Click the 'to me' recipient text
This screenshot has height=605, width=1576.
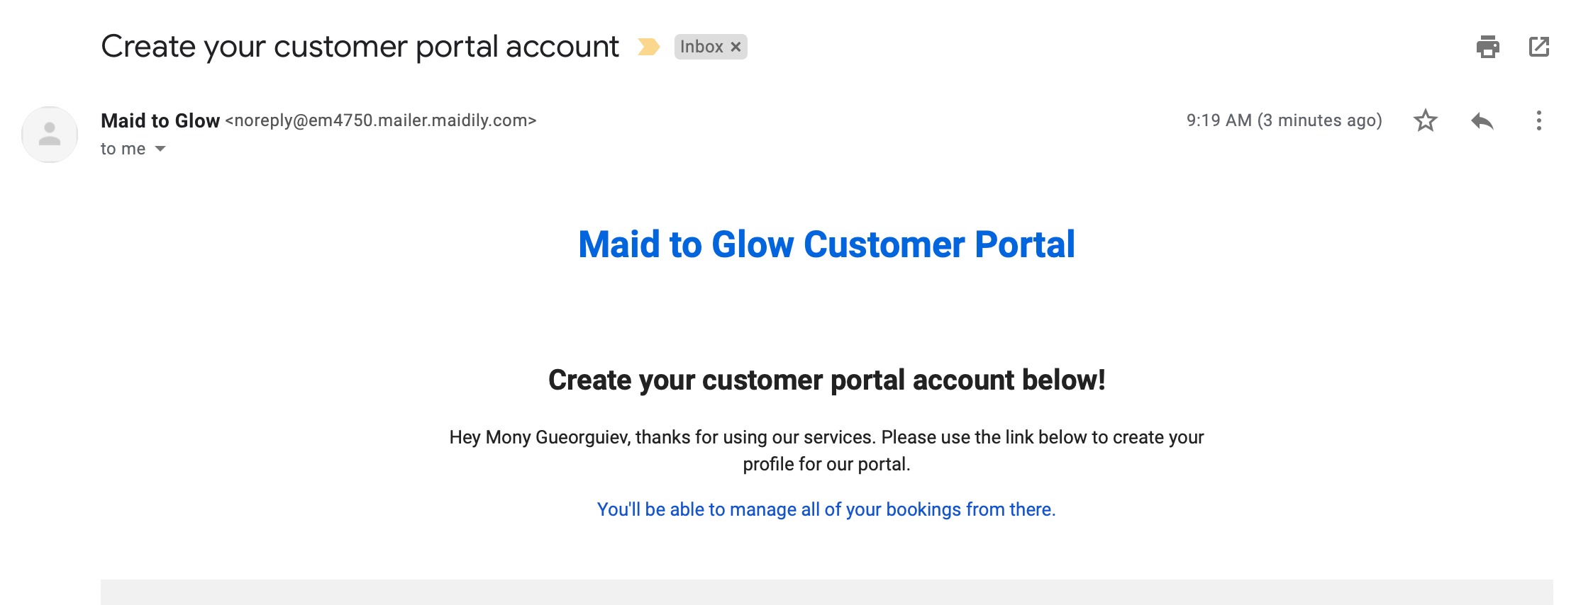pos(123,149)
